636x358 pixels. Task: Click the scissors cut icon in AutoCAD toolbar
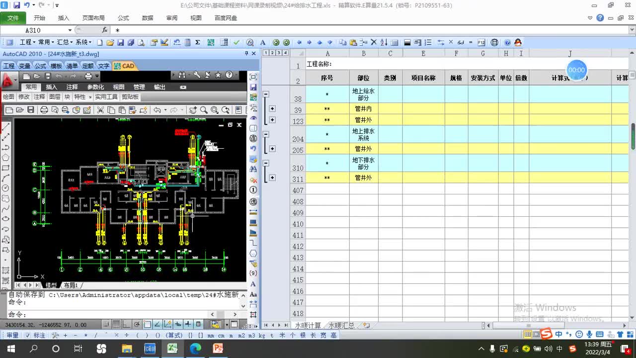pos(100,110)
